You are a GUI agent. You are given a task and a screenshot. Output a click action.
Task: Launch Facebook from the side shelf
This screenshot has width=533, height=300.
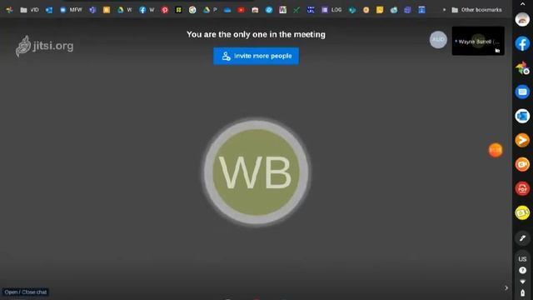click(x=522, y=43)
